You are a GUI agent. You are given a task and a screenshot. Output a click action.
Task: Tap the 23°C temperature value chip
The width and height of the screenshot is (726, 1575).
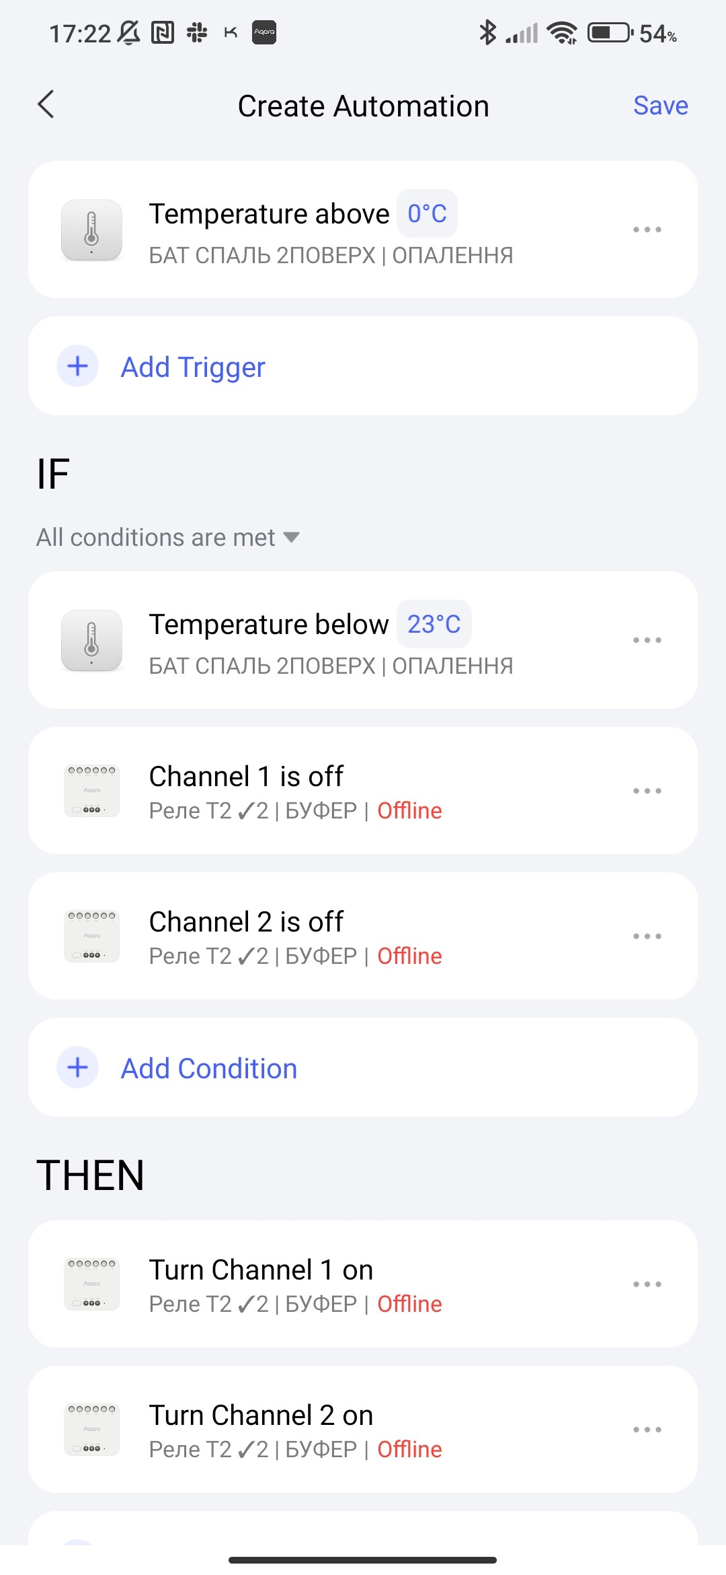coord(434,624)
